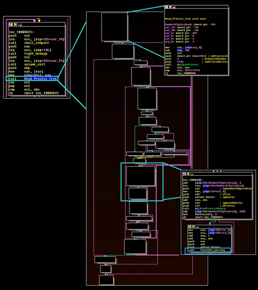The height and width of the screenshot is (290, 258).
Task: Click 'mov eax, [esp+28h+var_8]' instruction
Action: (209, 230)
